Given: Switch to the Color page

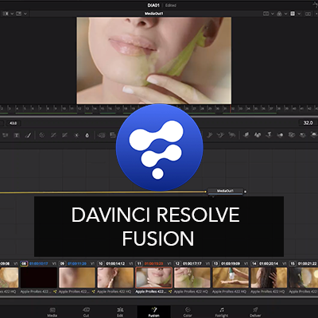Looking at the screenshot, I should [188, 312].
